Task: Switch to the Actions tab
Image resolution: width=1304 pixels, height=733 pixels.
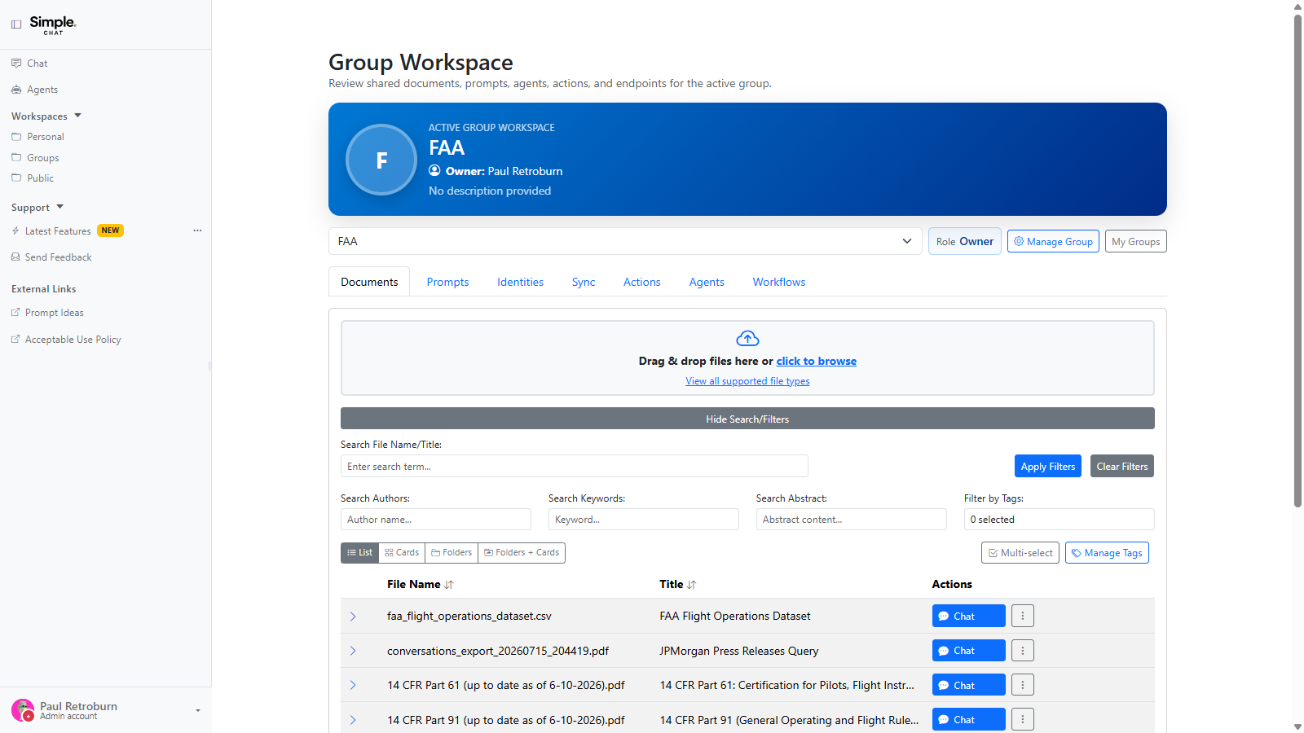Action: click(641, 282)
